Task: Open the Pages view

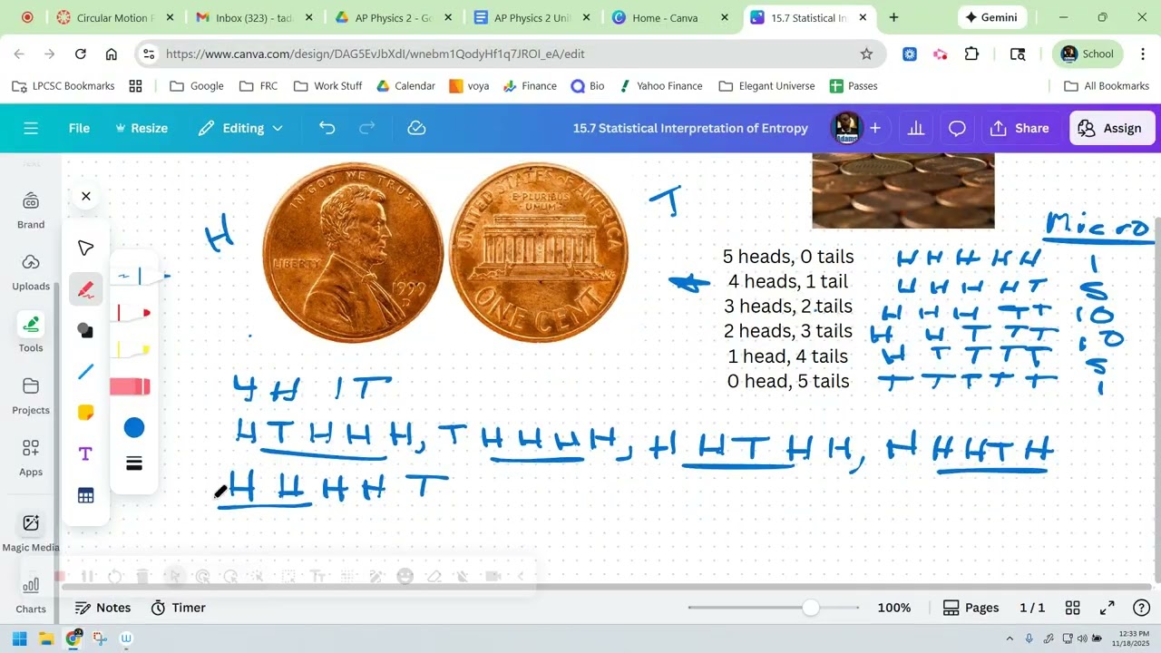Action: point(971,608)
